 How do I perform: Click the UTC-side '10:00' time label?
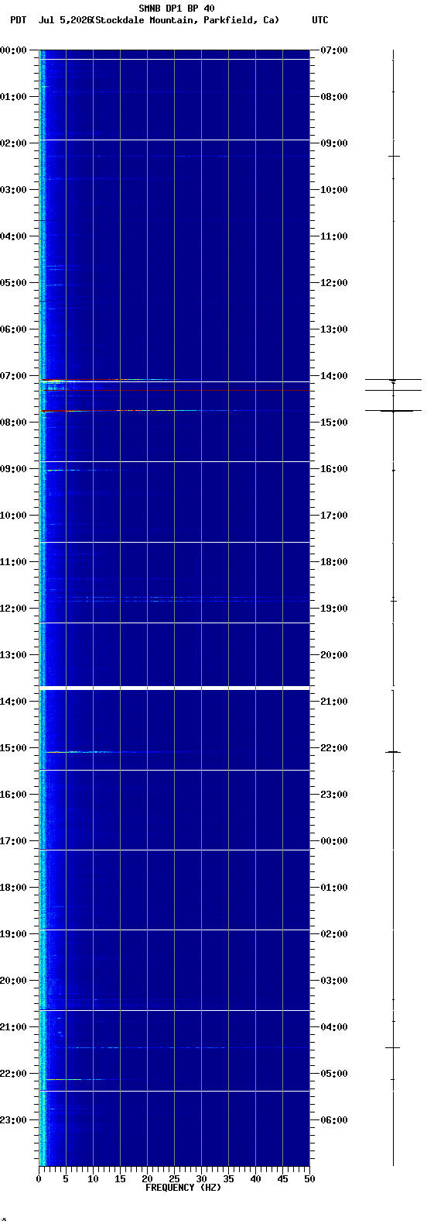click(334, 190)
